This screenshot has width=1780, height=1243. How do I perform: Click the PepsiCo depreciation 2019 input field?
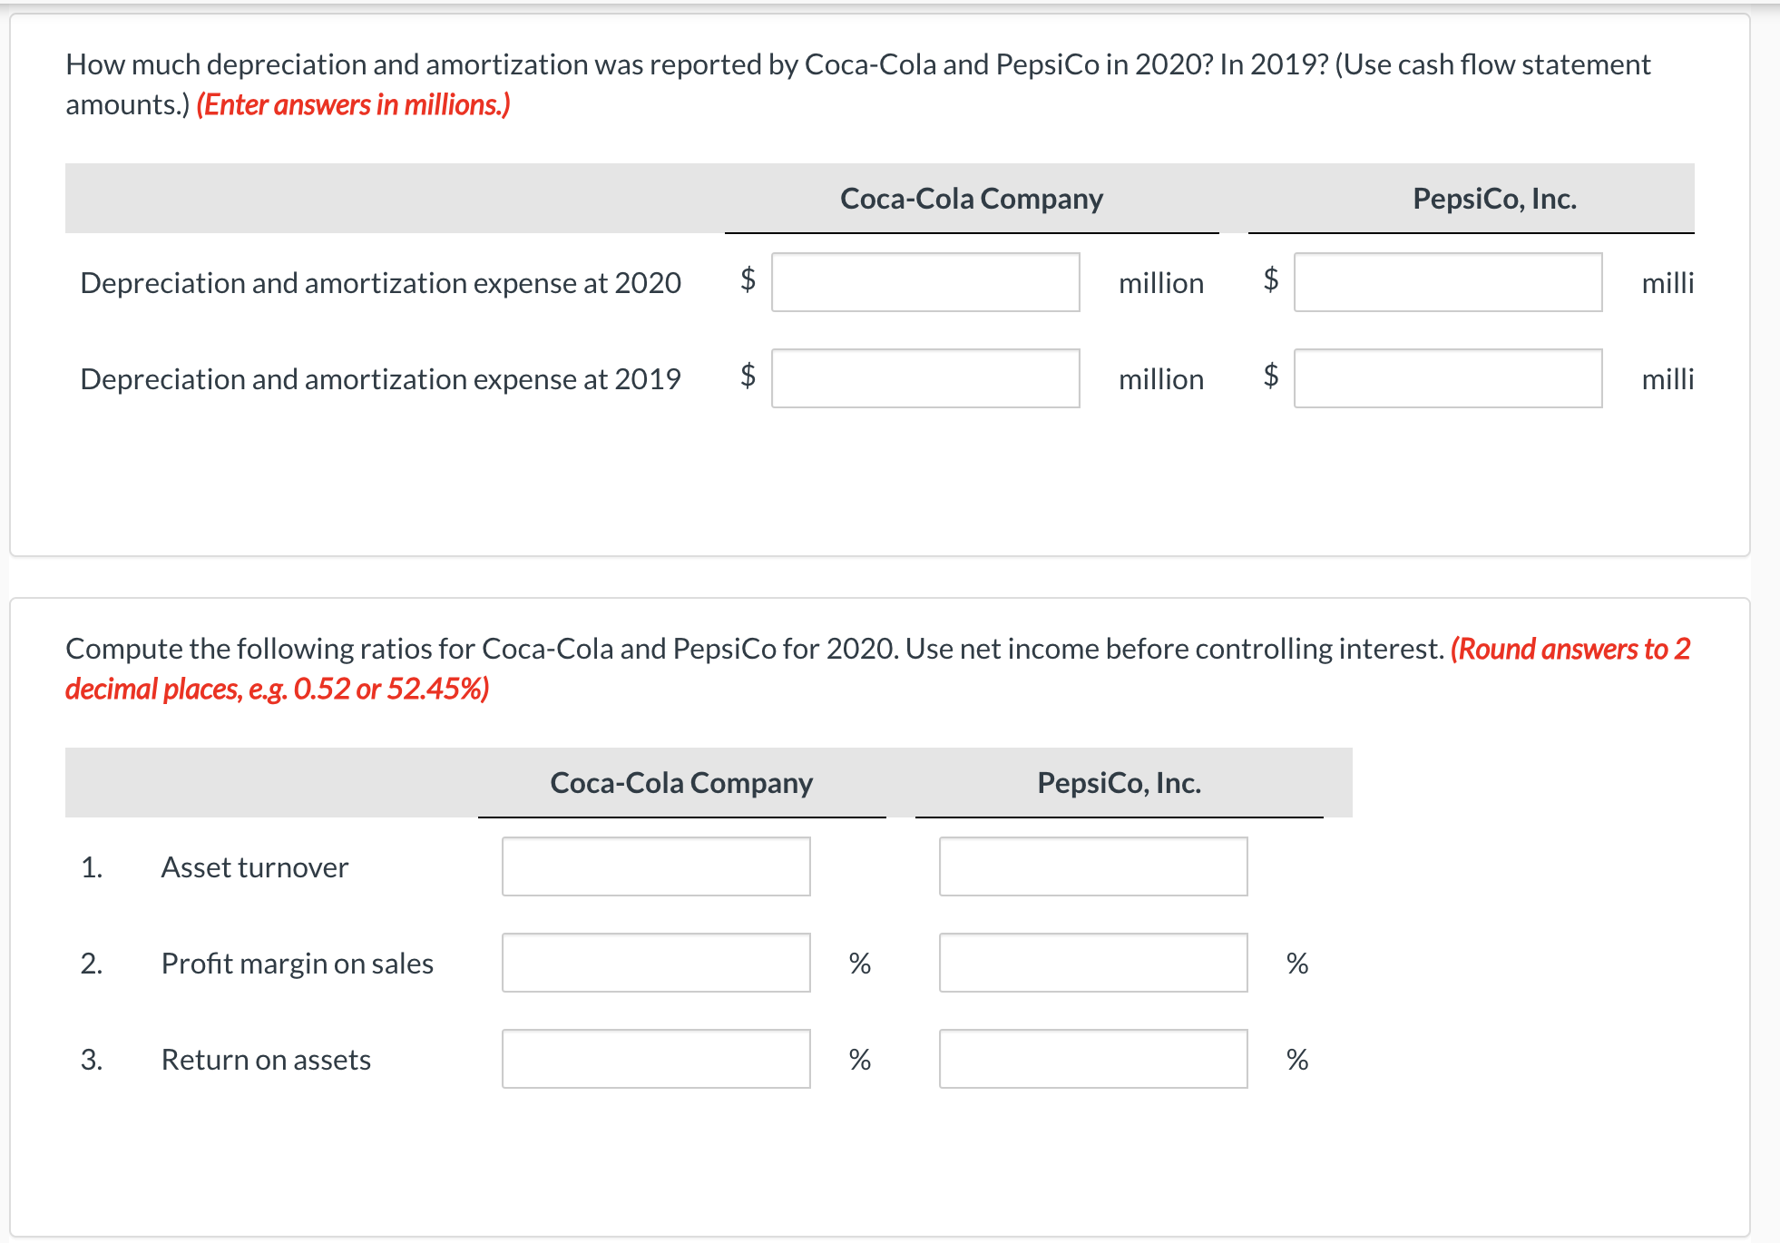pyautogui.click(x=1448, y=379)
